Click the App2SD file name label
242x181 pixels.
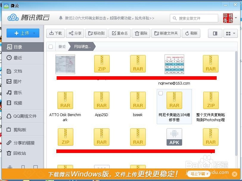[x=102, y=115]
